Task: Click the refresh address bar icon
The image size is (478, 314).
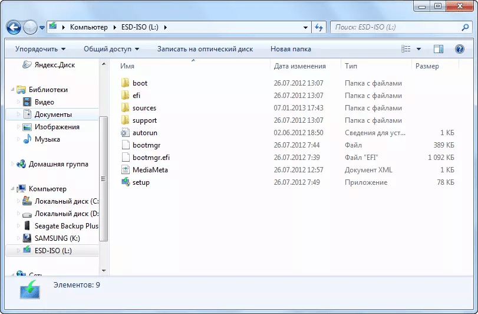Action: click(x=319, y=27)
